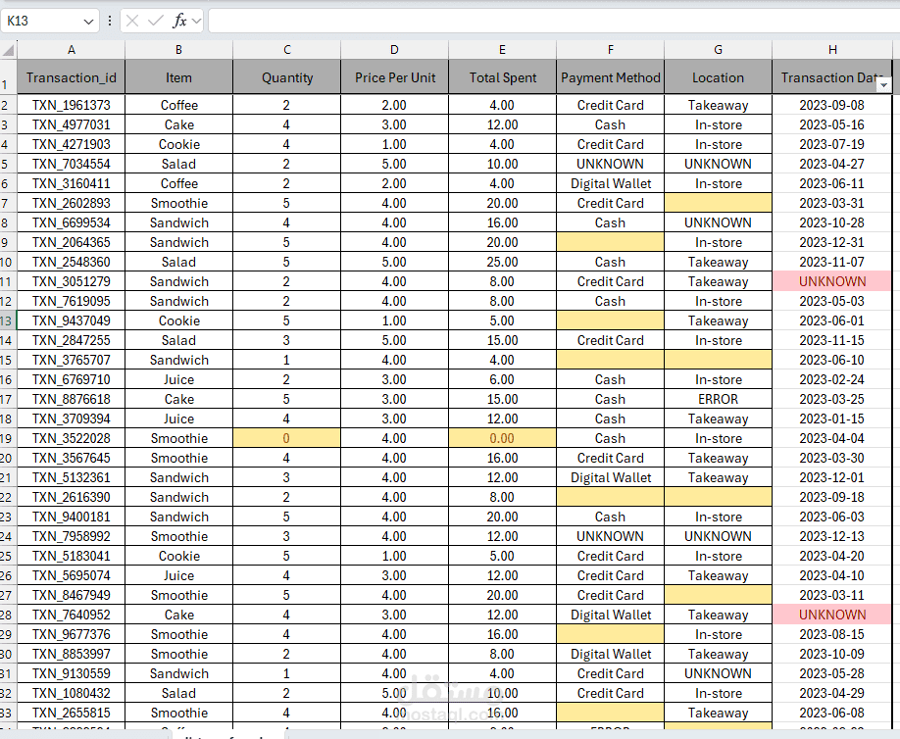The height and width of the screenshot is (739, 900).
Task: Select column B header
Action: 179,50
